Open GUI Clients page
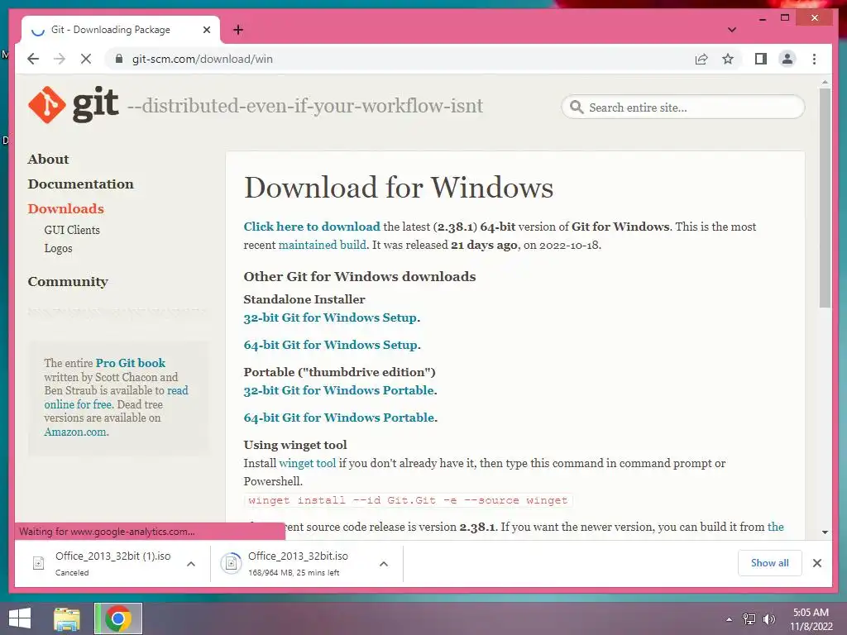Image resolution: width=847 pixels, height=635 pixels. 72,230
